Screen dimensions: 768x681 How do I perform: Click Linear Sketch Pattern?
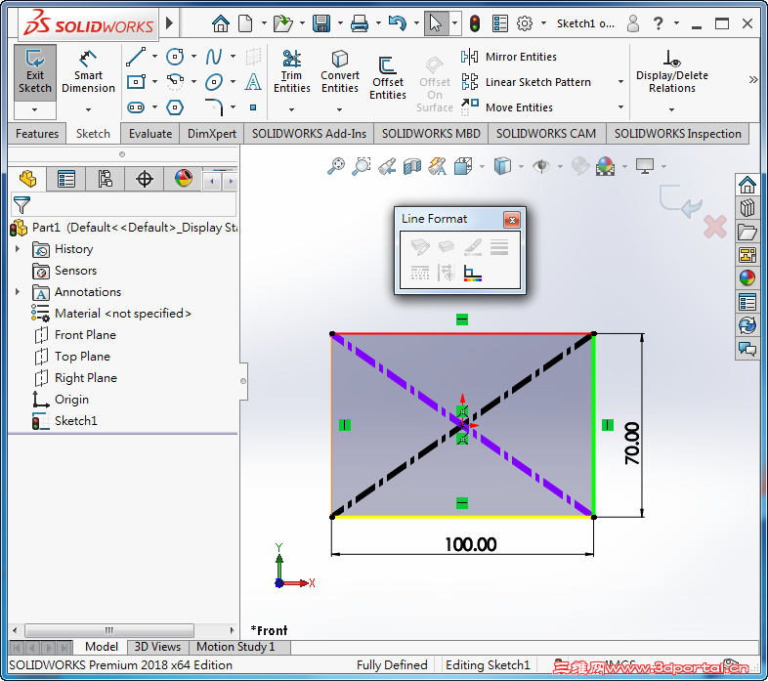point(526,82)
